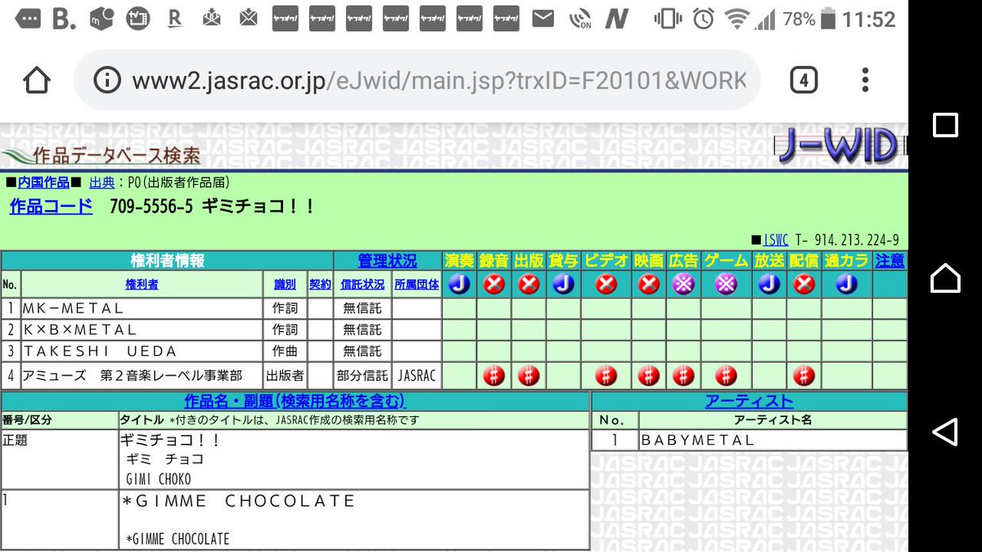Select the 正題 label cell
The image size is (982, 552).
(59, 460)
